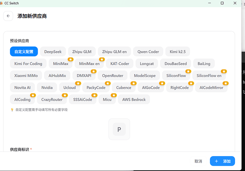The image size is (245, 171).
Task: Click the star badge on AICoding
Action: tap(33, 95)
